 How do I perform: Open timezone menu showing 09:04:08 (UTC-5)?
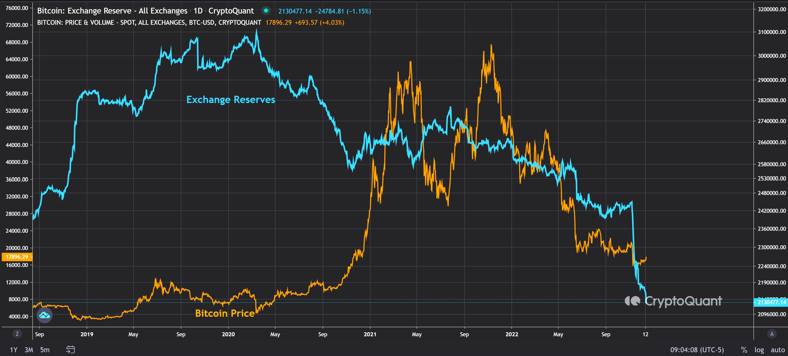pos(697,349)
